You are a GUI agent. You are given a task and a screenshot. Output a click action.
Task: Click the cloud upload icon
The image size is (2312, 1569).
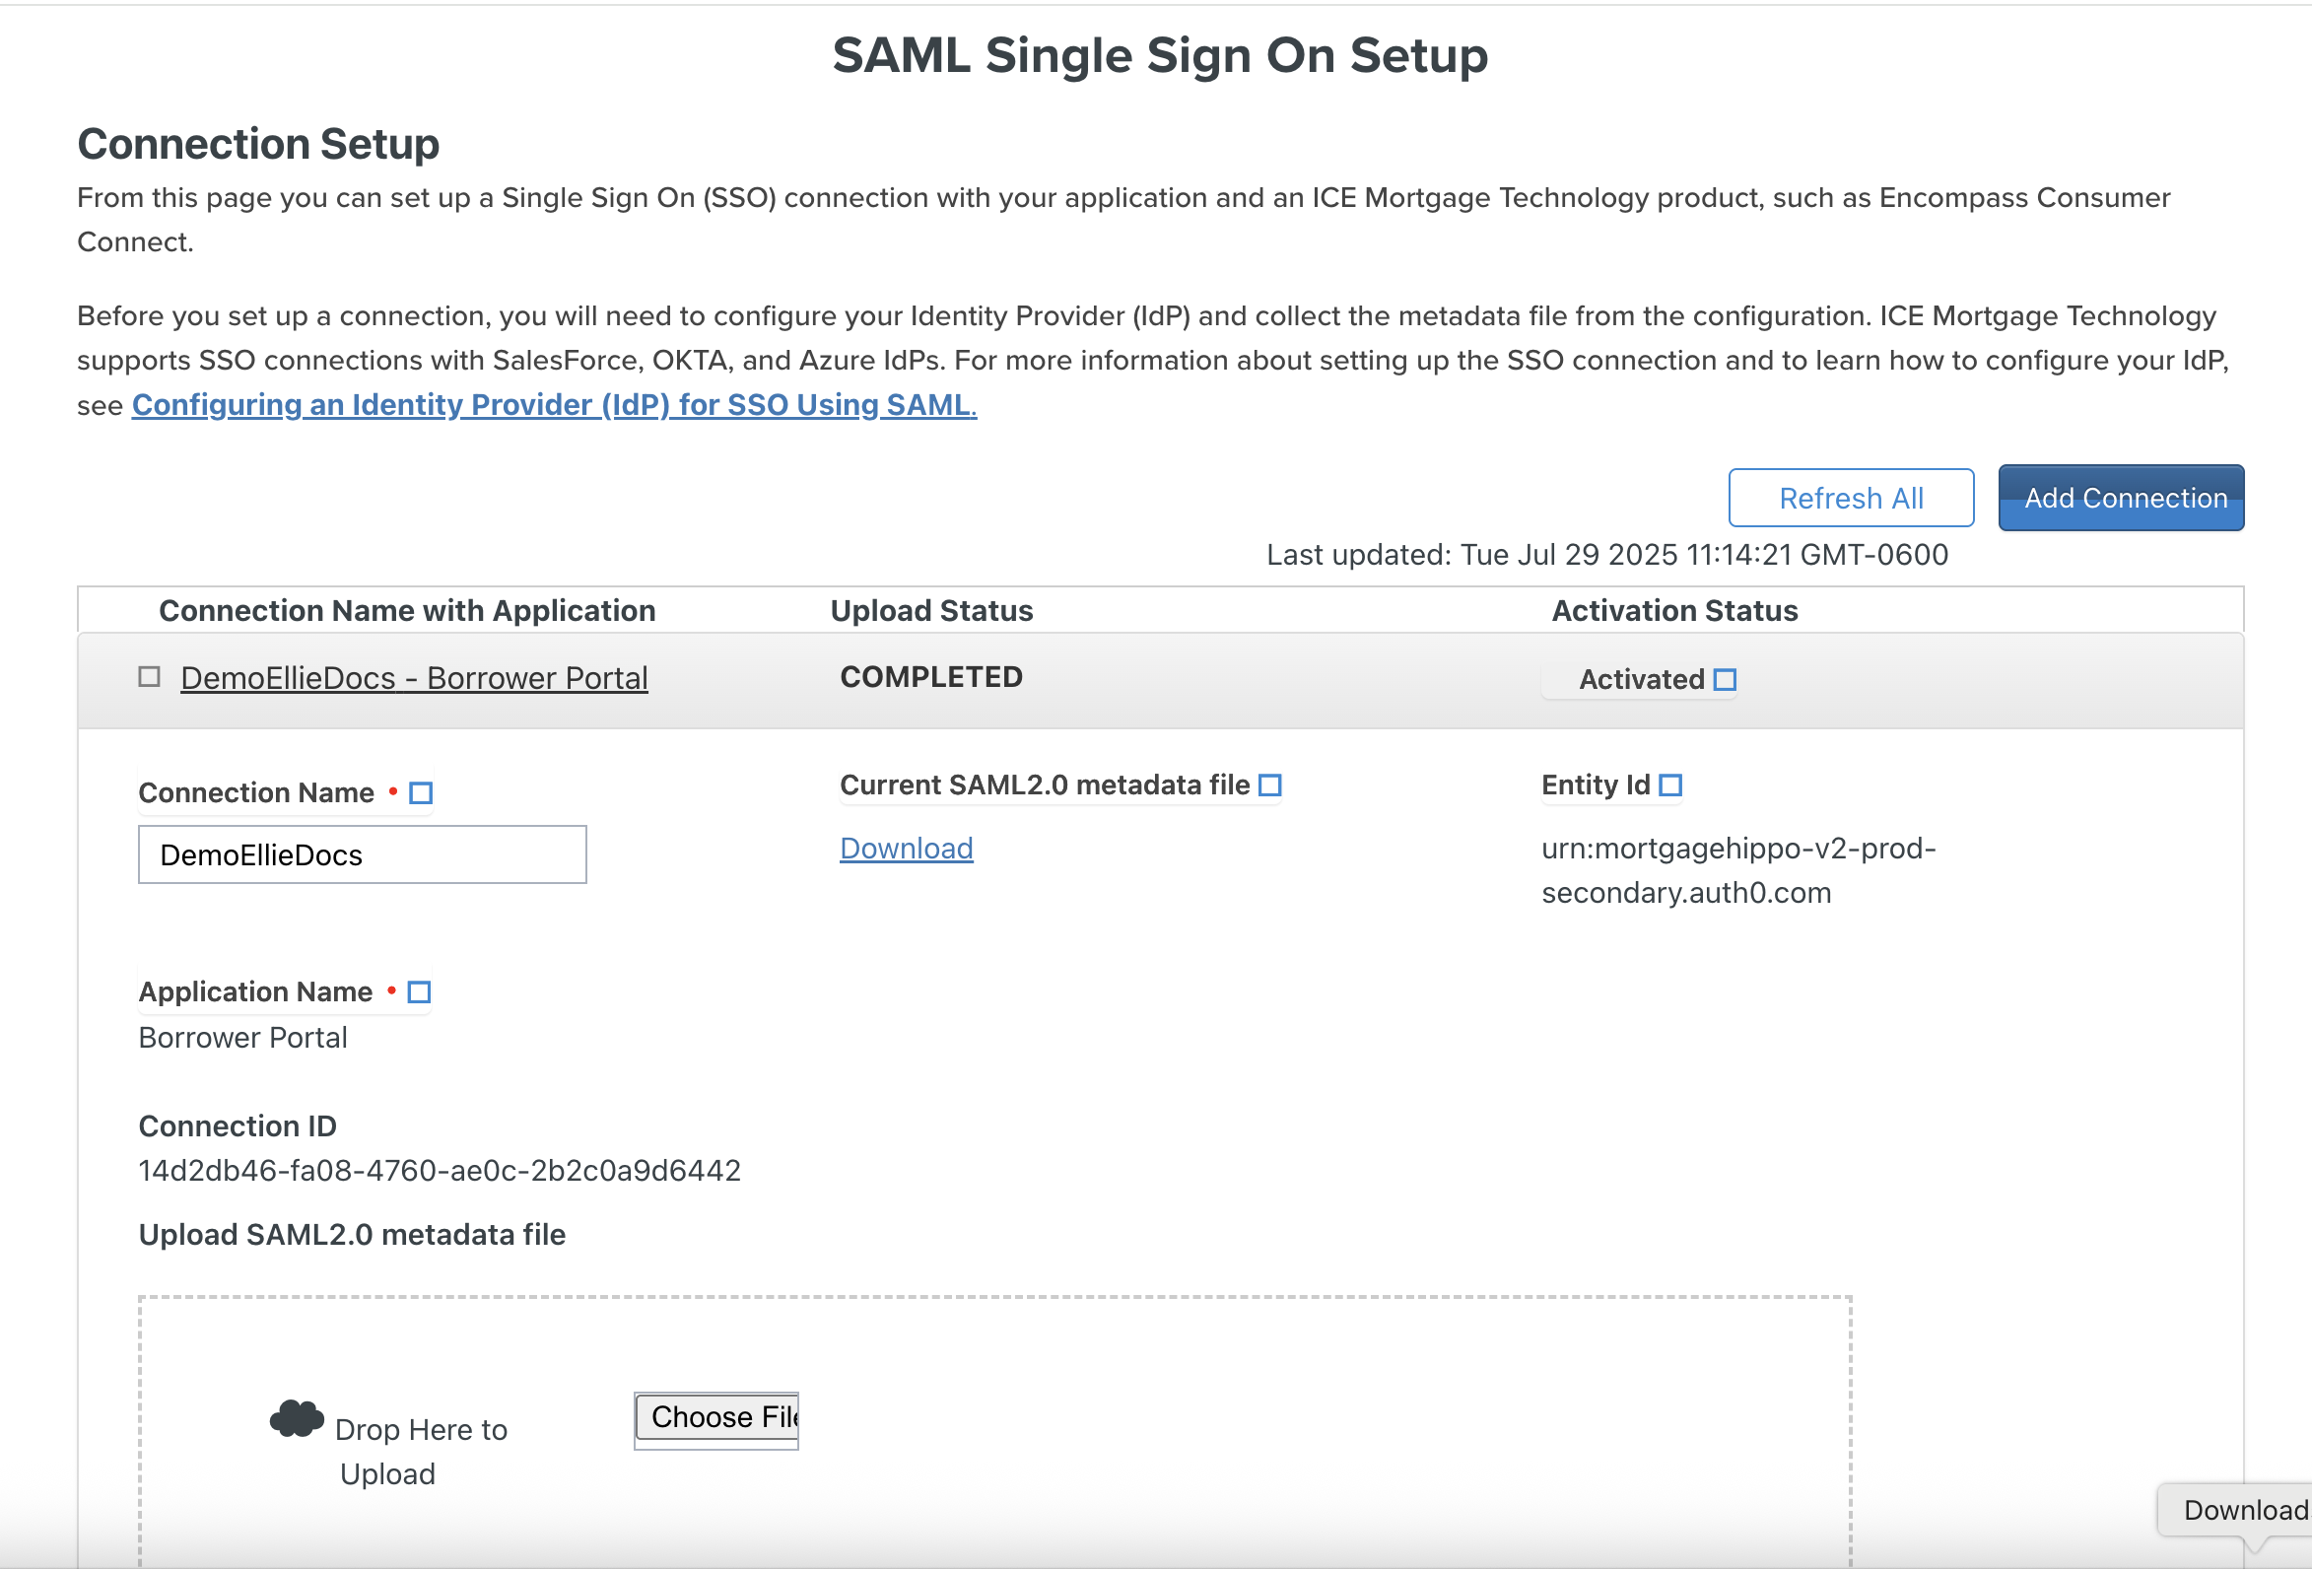(x=297, y=1419)
